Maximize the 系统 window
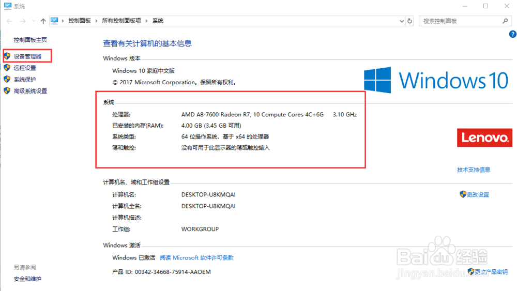 (x=485, y=6)
